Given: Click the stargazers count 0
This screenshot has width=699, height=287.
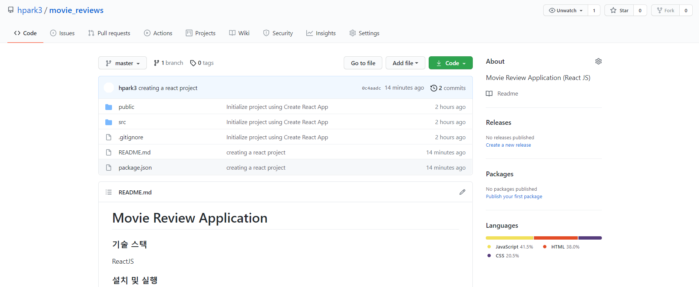Looking at the screenshot, I should (640, 10).
